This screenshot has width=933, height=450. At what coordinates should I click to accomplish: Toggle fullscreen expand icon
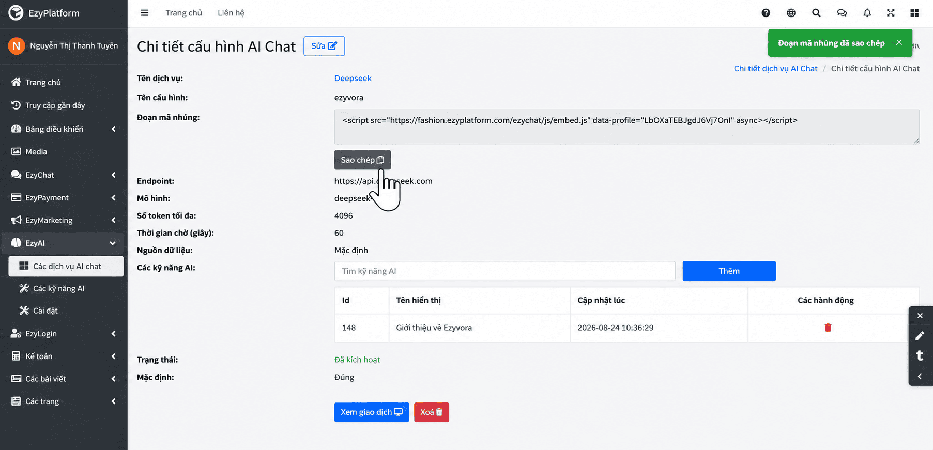[891, 13]
